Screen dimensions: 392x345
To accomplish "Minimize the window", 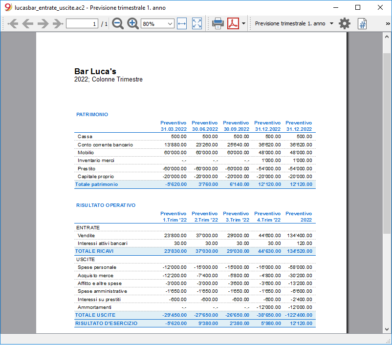I will pos(336,7).
